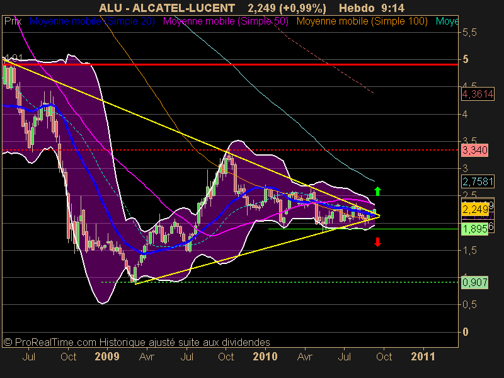Image resolution: width=504 pixels, height=378 pixels.
Task: Click the 2011 date axis label
Action: tap(423, 357)
